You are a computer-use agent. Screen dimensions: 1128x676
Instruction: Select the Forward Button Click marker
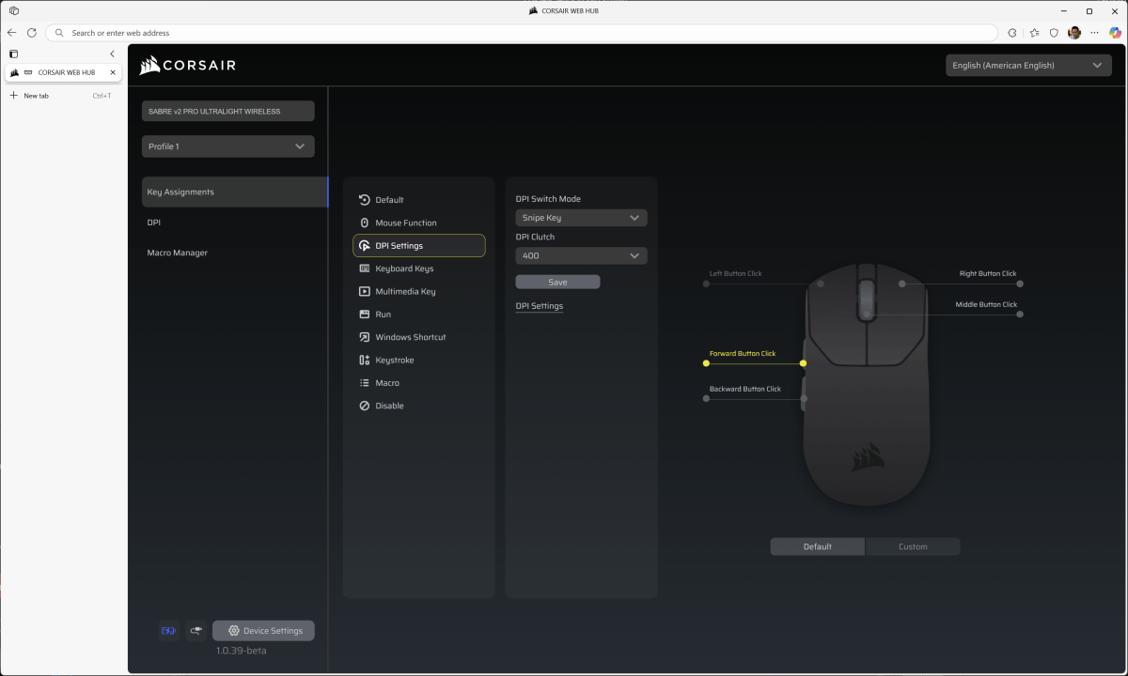point(706,363)
